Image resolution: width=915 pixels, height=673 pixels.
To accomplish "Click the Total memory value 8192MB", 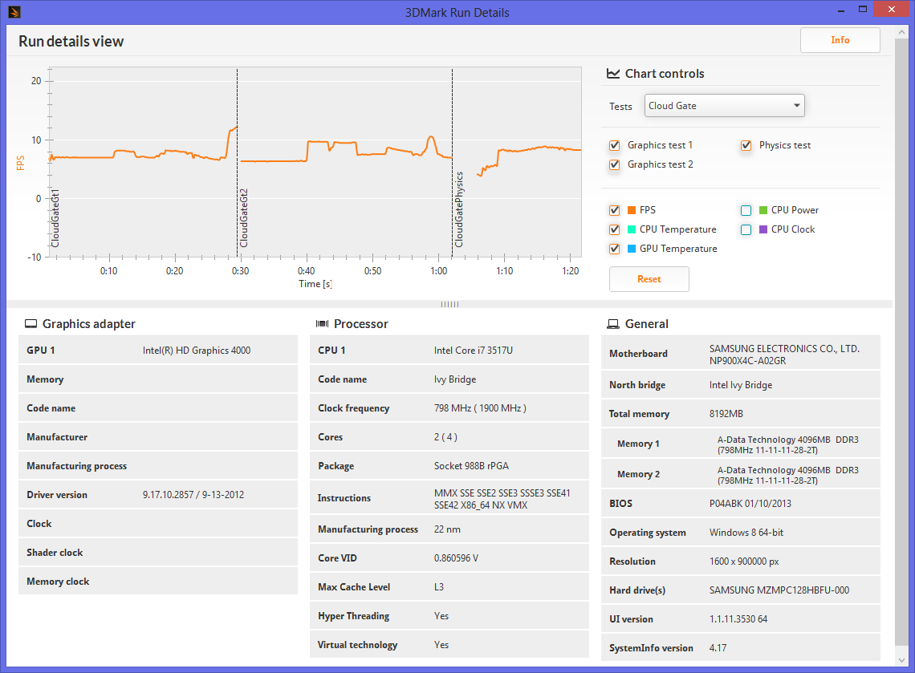I will (x=726, y=413).
